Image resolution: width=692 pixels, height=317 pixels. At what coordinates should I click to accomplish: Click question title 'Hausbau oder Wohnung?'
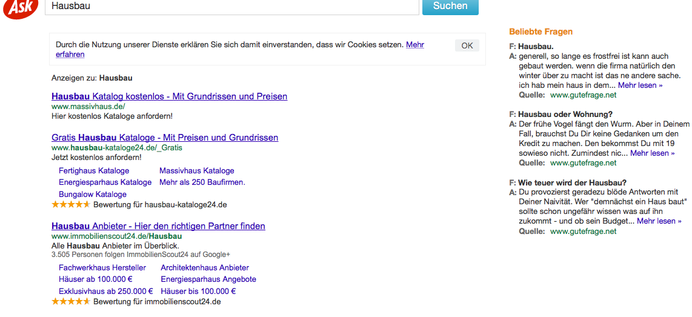(x=565, y=114)
